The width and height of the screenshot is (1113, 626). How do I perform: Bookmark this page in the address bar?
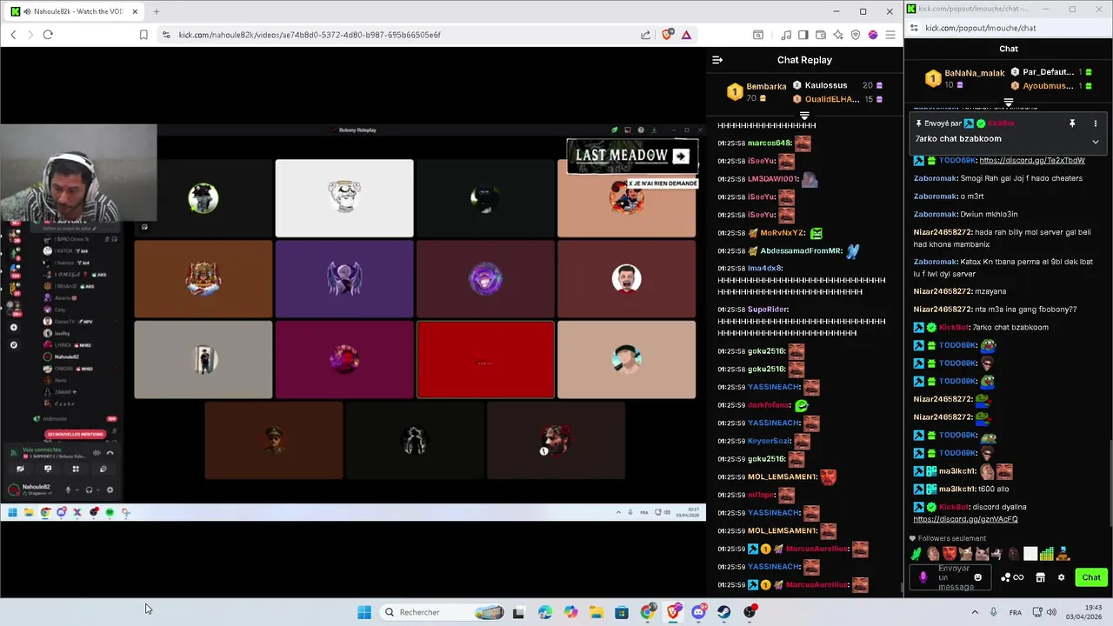coord(143,35)
